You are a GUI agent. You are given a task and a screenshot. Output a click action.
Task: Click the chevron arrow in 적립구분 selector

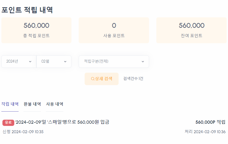coord(143,62)
